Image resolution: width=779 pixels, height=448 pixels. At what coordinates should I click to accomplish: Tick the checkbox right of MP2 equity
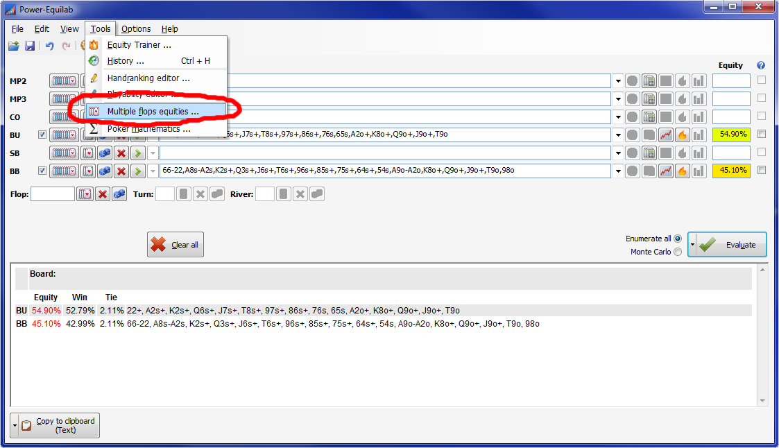click(x=762, y=80)
